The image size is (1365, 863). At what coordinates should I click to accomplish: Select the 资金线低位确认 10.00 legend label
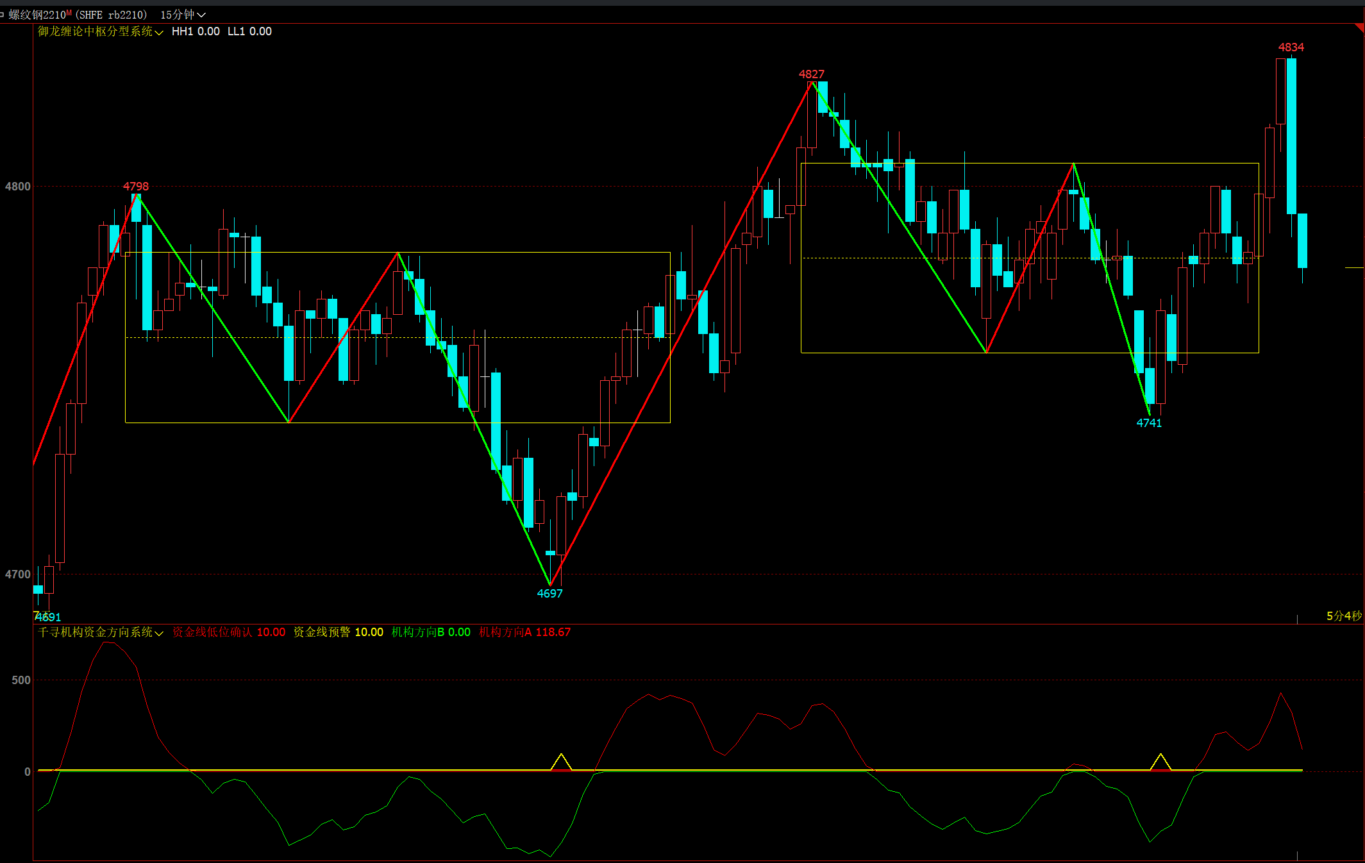[x=229, y=632]
